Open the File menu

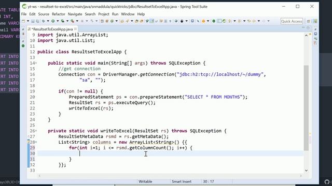click(24, 14)
